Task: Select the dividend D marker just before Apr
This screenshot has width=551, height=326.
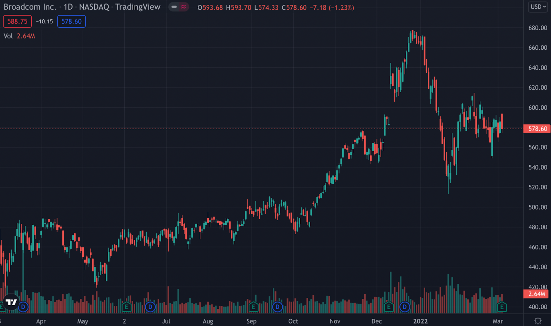Action: click(x=23, y=307)
